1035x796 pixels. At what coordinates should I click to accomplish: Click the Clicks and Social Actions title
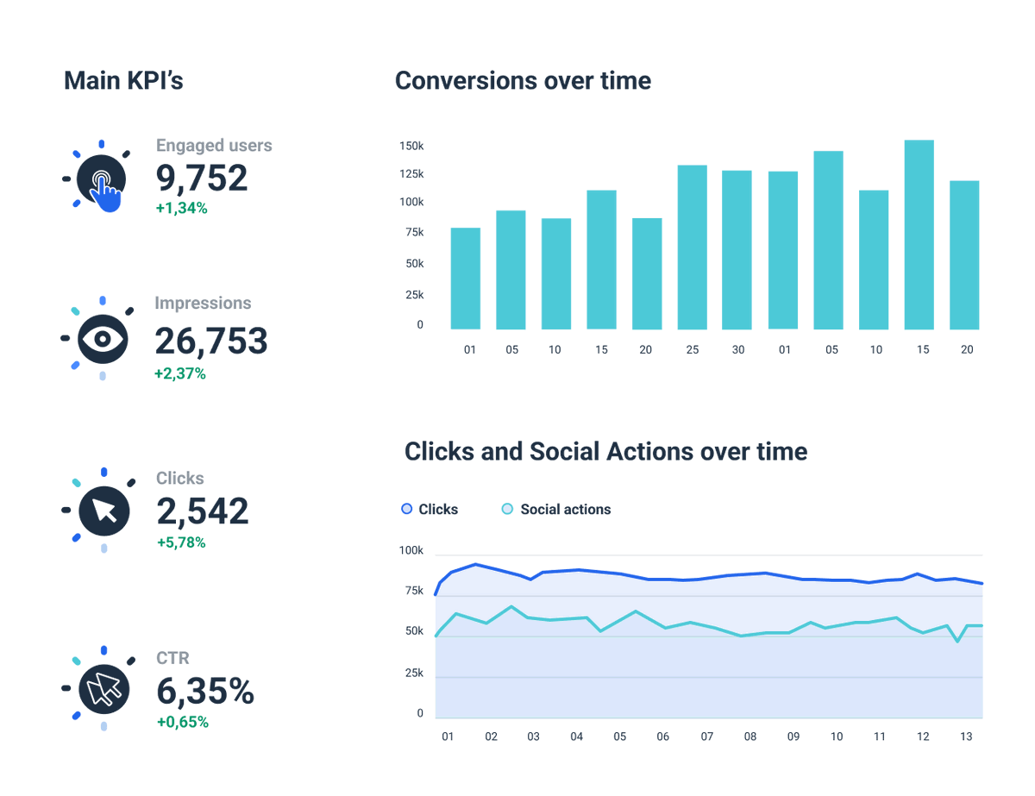[x=606, y=451]
